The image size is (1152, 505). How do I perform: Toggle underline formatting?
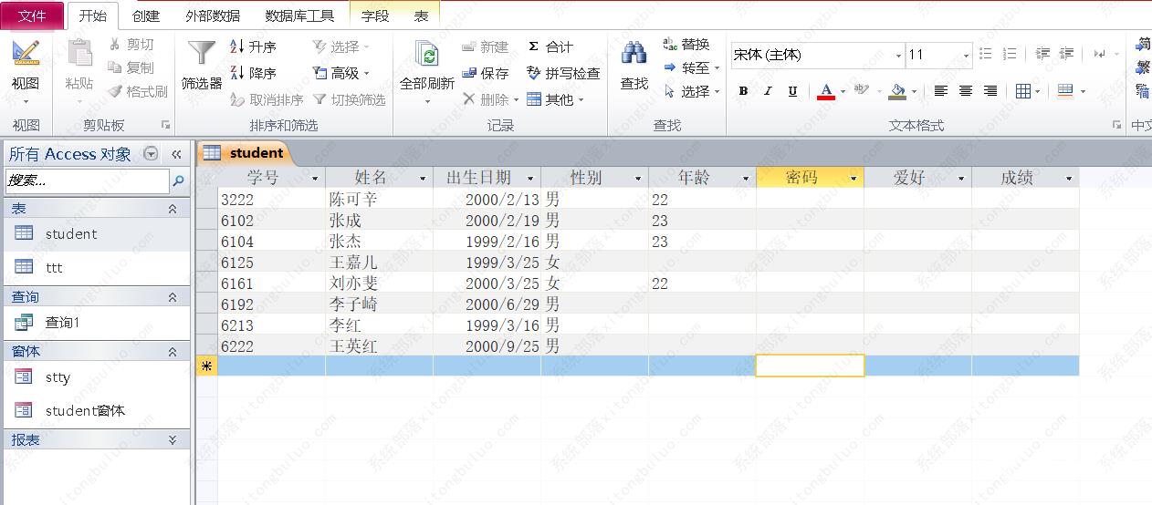click(x=792, y=91)
